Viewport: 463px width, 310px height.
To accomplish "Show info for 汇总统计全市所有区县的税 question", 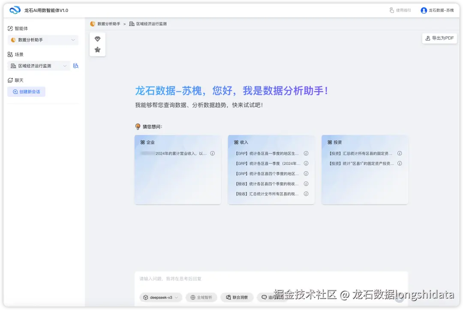I will (x=306, y=194).
